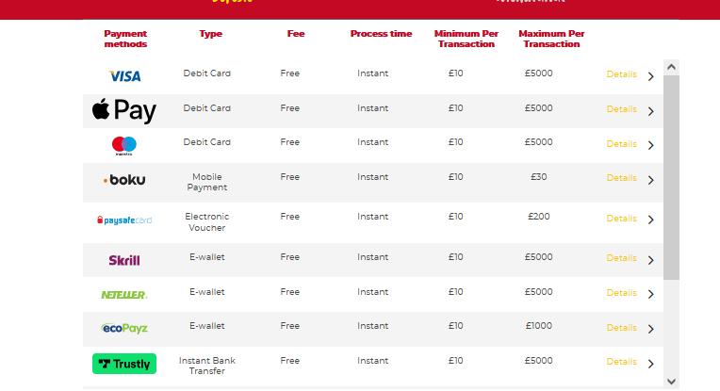Expand the Boku row chevron arrow
The width and height of the screenshot is (720, 391).
(650, 180)
